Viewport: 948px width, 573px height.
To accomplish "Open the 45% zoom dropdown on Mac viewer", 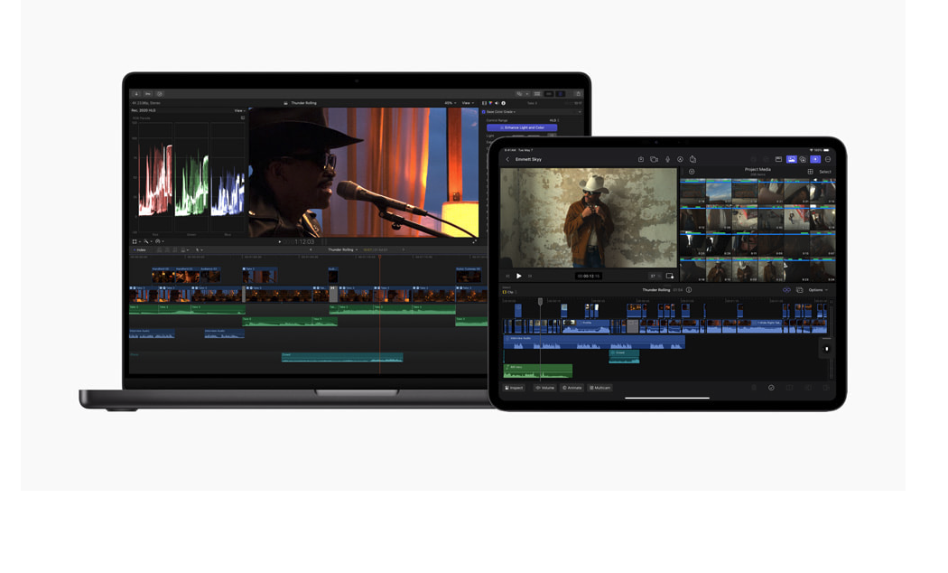I will [x=450, y=103].
